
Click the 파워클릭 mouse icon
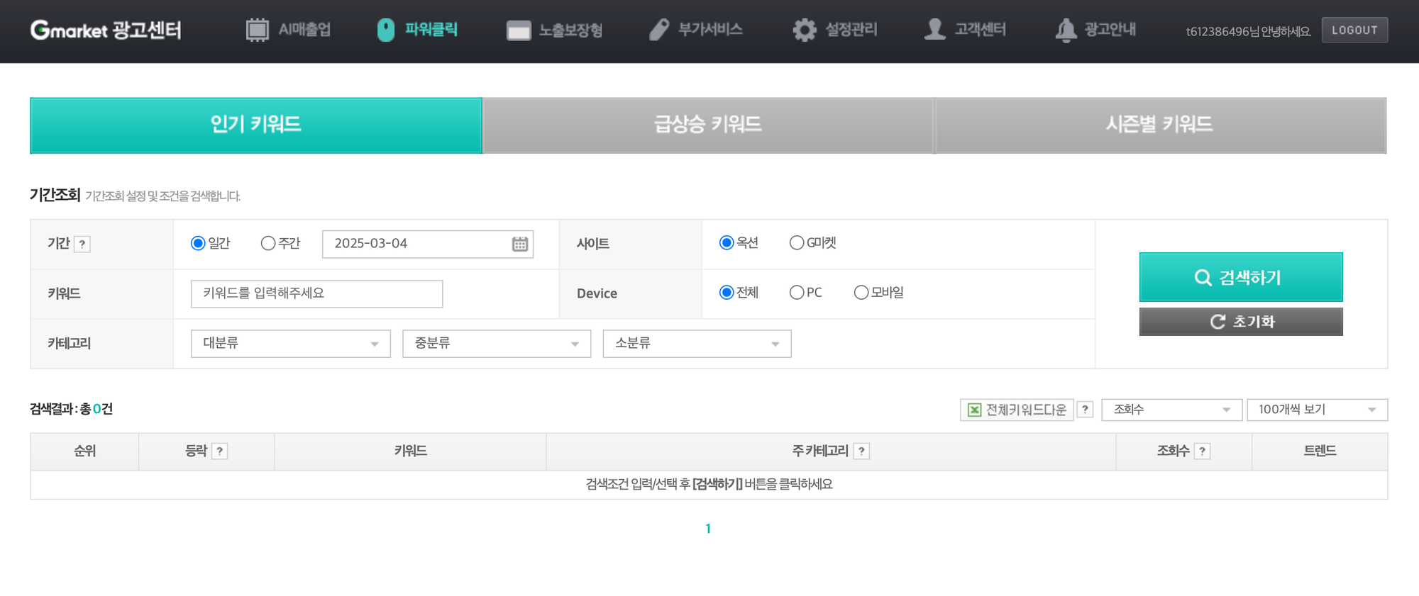point(386,30)
